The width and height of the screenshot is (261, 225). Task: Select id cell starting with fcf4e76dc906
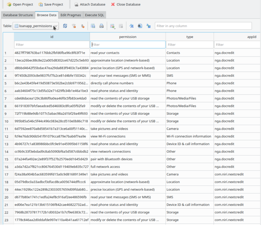point(52,136)
